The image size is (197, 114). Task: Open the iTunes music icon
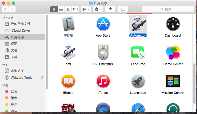click(x=103, y=81)
